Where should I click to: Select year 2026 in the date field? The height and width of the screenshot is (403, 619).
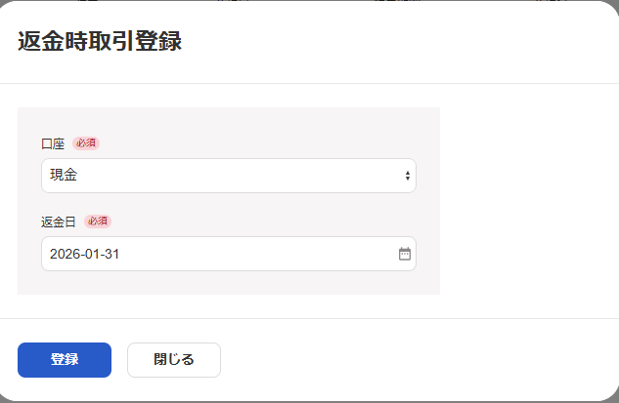pos(65,254)
